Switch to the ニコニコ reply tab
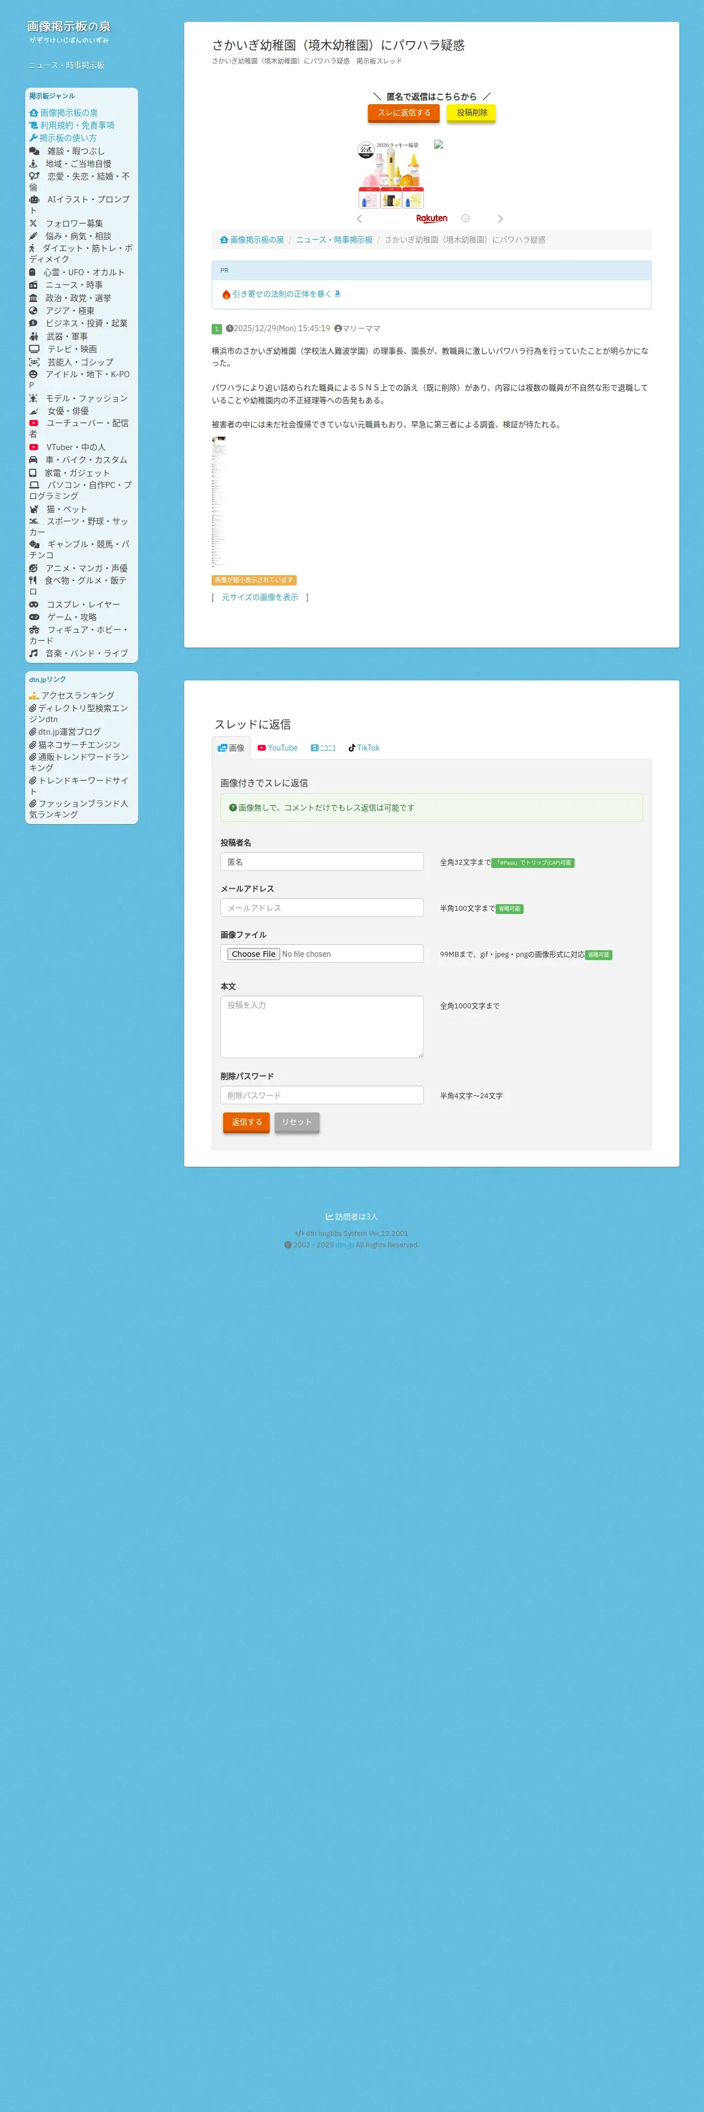704x2112 pixels. point(323,748)
